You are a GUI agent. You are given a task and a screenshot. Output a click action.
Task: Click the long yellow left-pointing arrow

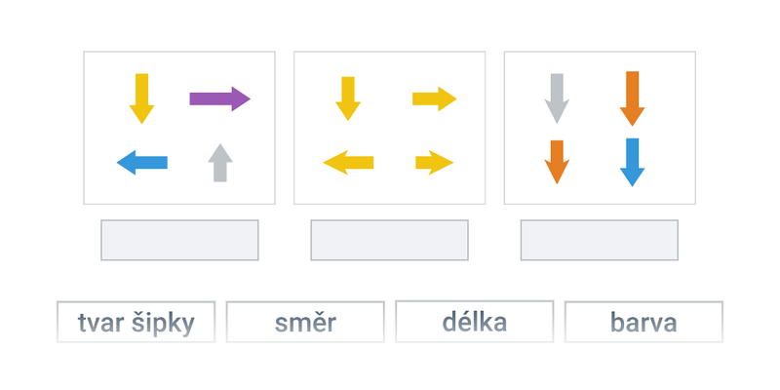(348, 163)
